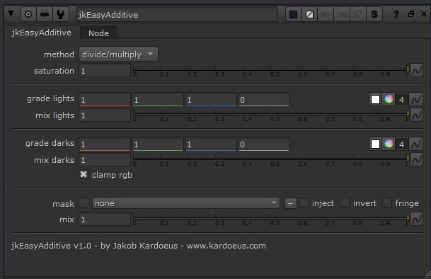Image resolution: width=431 pixels, height=279 pixels.
Task: Enable the inject checkbox
Action: tap(304, 203)
